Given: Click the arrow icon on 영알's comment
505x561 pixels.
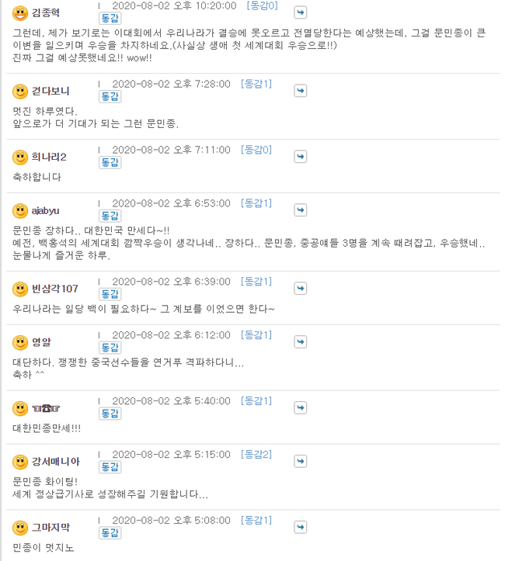Looking at the screenshot, I should coord(301,342).
